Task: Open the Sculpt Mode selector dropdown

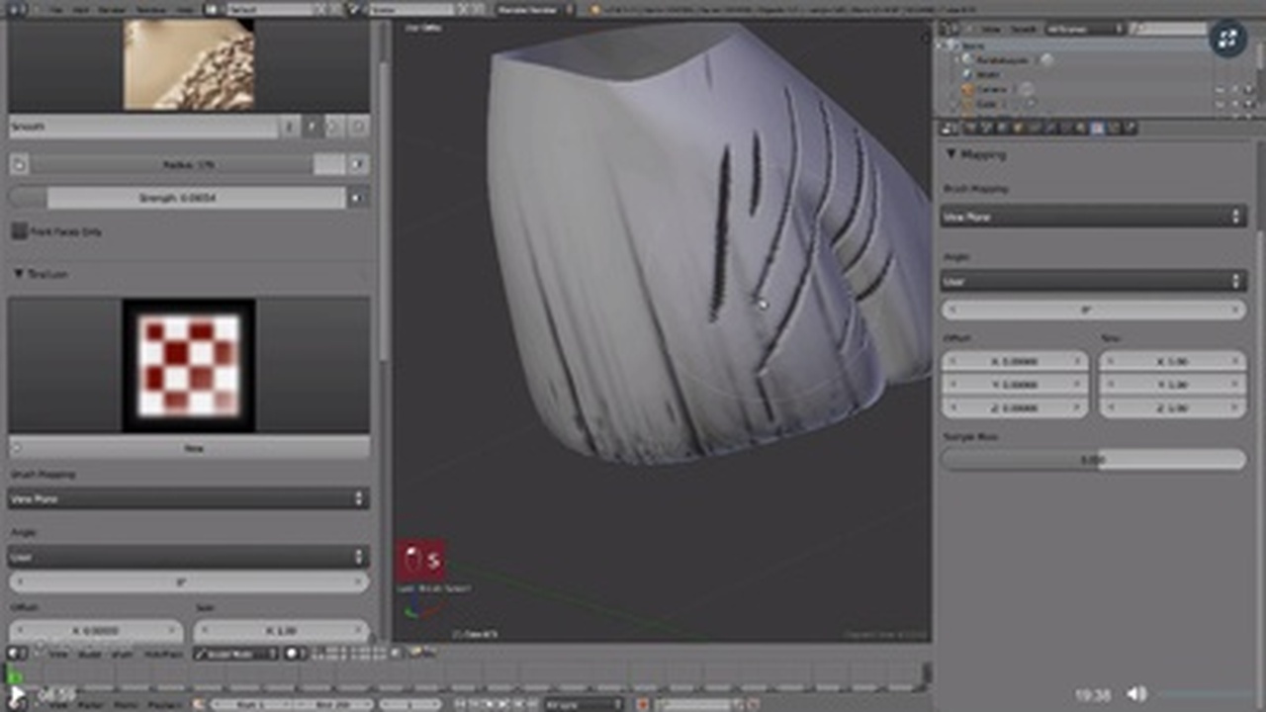Action: tap(237, 654)
